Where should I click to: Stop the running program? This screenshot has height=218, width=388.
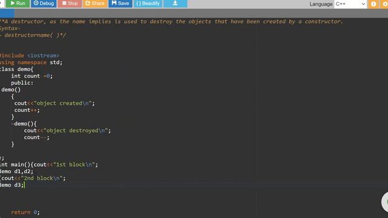pos(70,4)
